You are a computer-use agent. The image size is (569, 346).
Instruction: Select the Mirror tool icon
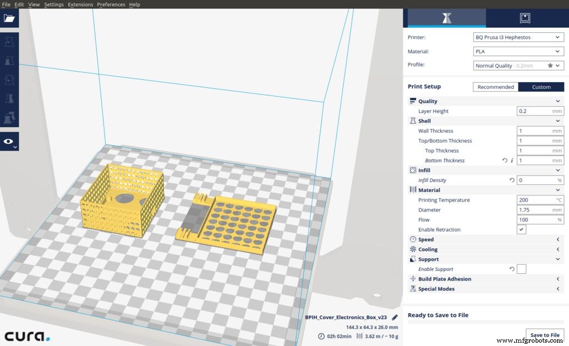coord(9,99)
